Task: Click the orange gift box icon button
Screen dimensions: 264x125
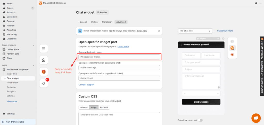Action: point(44,72)
